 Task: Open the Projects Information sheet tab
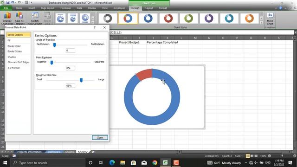tap(29, 152)
